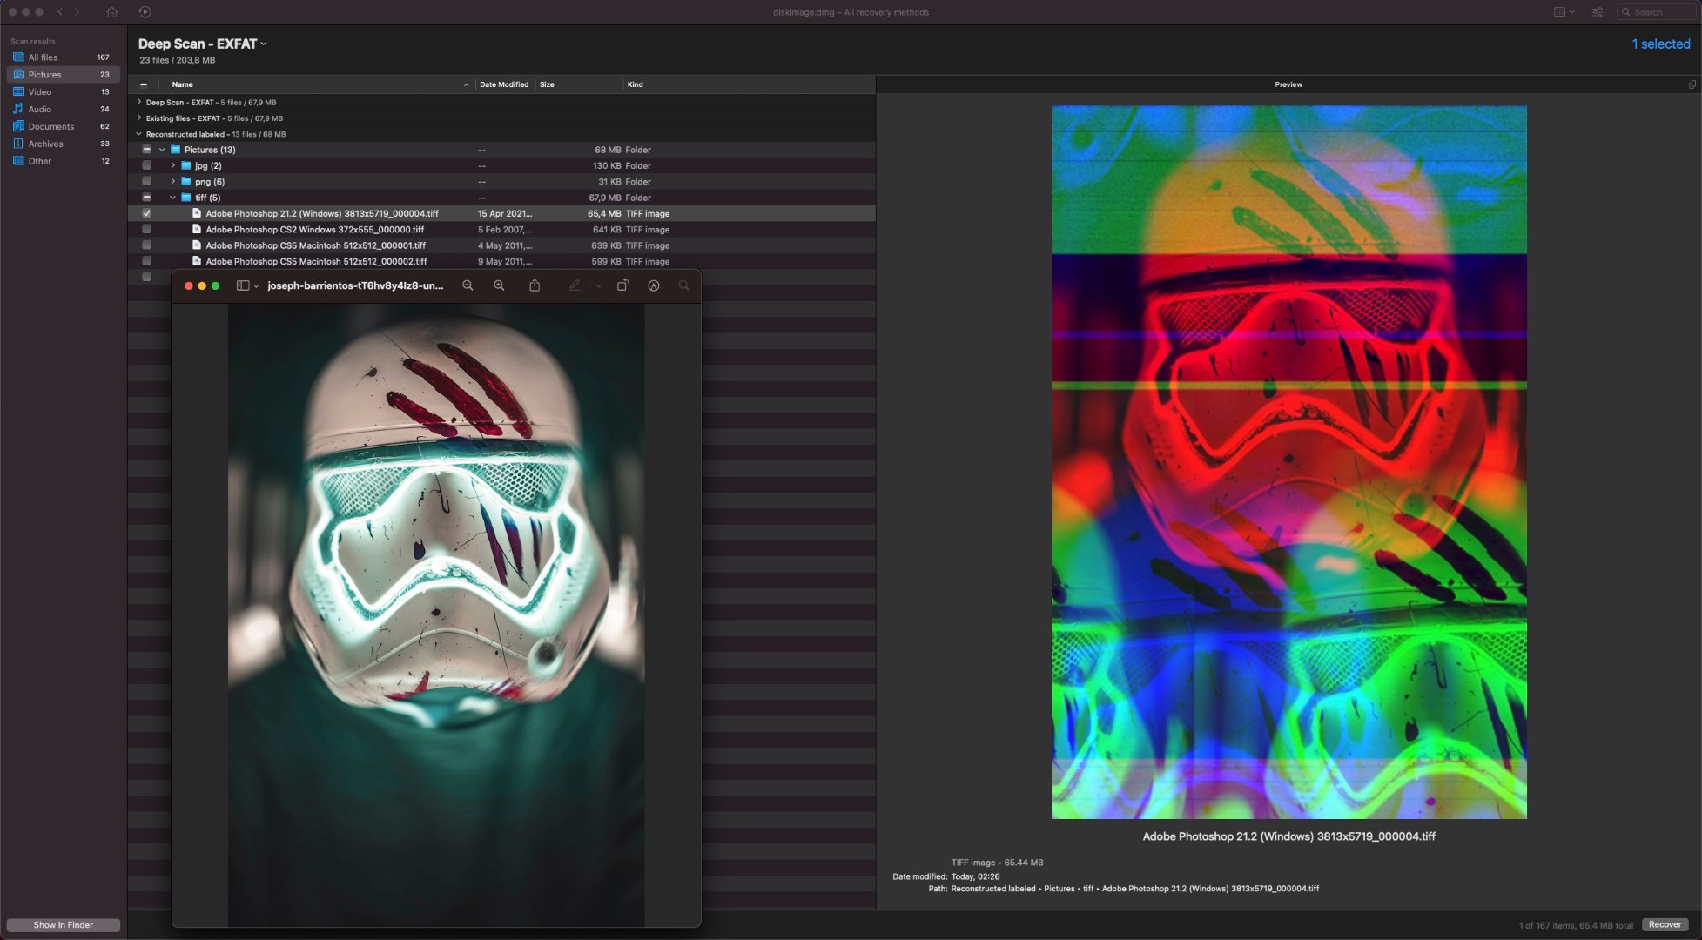Collapse the tiff (5) folder
The width and height of the screenshot is (1702, 940).
172,198
